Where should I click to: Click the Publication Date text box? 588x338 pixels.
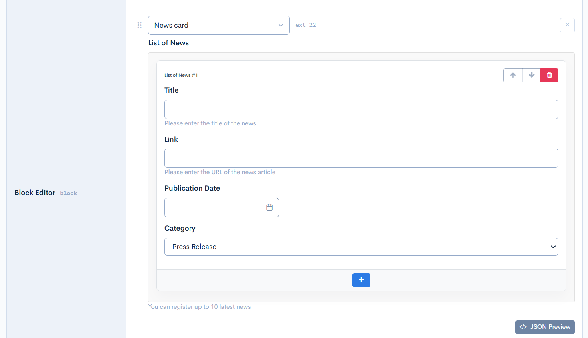tap(212, 208)
